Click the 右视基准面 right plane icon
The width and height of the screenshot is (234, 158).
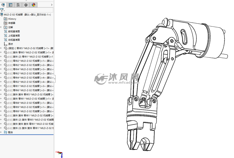tap(5, 40)
